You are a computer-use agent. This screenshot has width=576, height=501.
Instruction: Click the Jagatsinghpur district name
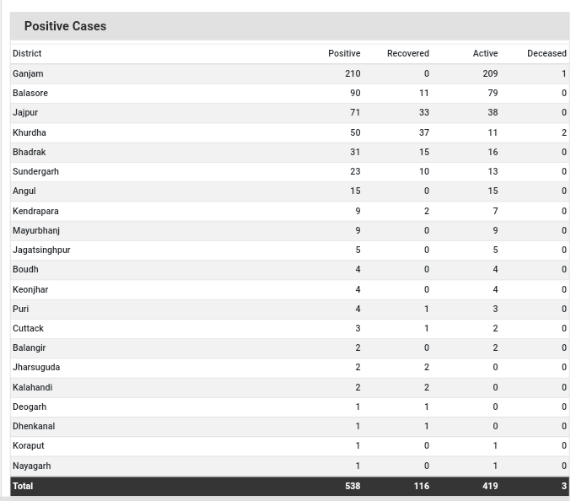pyautogui.click(x=41, y=250)
